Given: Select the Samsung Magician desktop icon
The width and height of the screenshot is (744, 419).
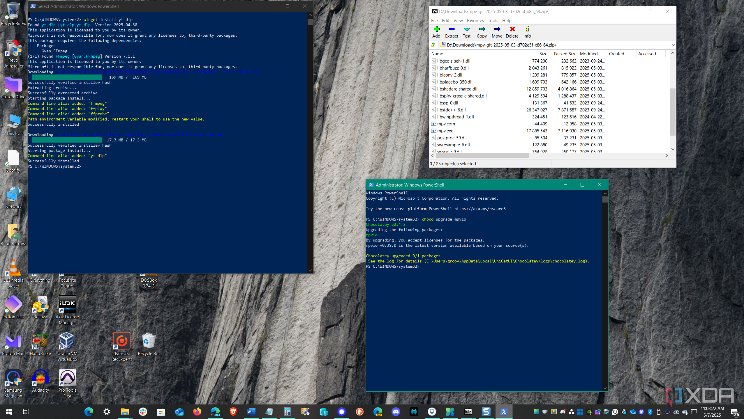Looking at the screenshot, I should tap(13, 384).
